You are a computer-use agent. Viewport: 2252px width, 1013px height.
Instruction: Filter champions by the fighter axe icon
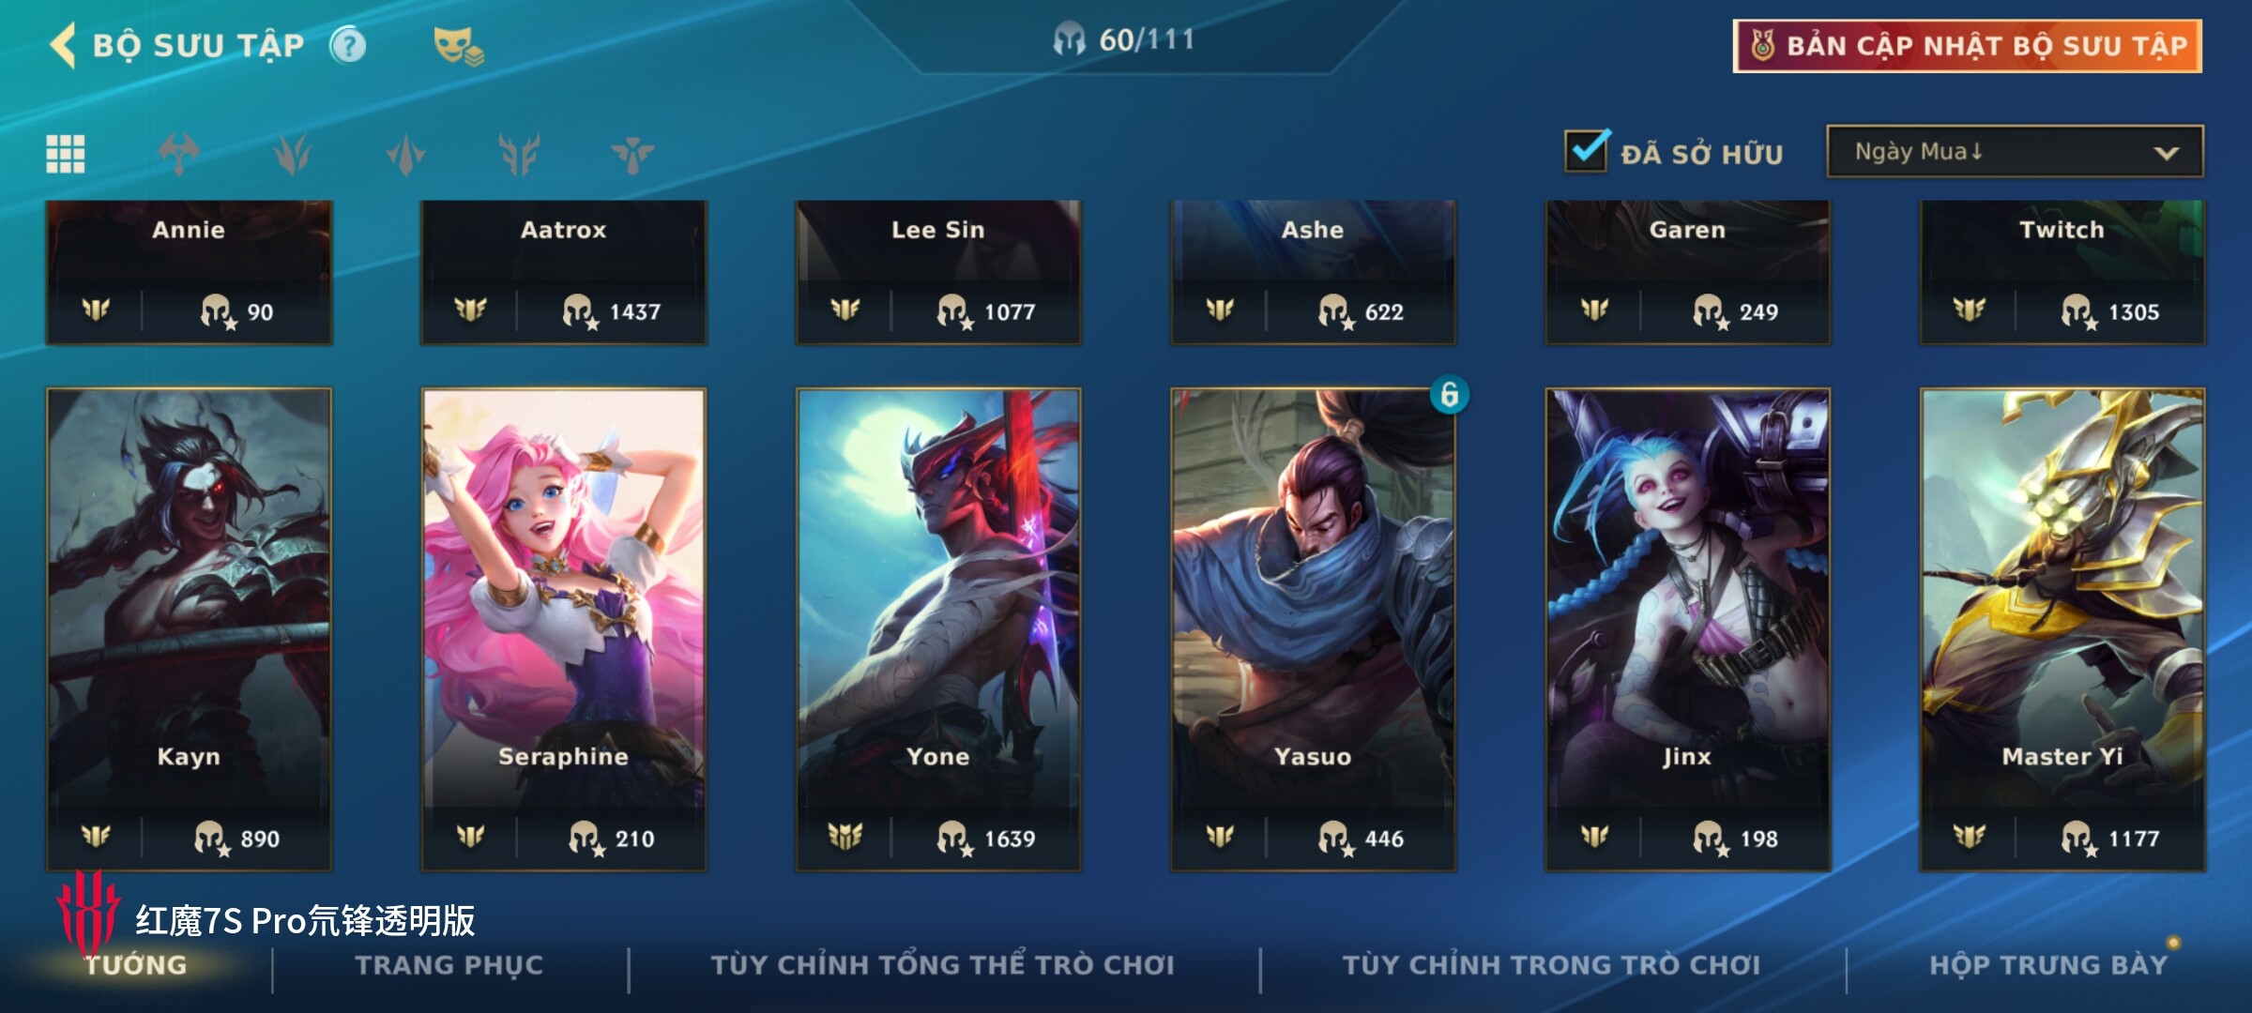coord(179,154)
